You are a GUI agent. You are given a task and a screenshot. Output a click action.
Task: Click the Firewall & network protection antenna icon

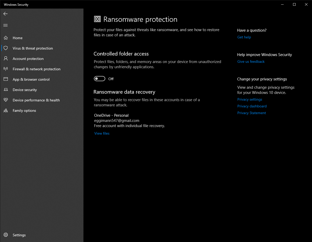point(6,69)
